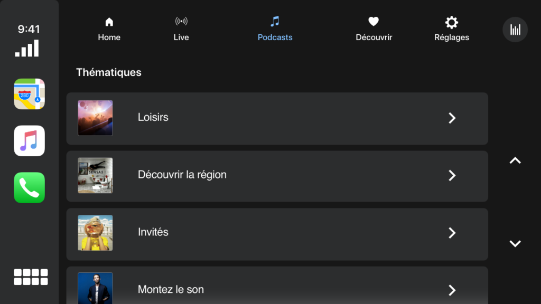Show the CarPlay app grid
The width and height of the screenshot is (541, 304).
(x=31, y=277)
